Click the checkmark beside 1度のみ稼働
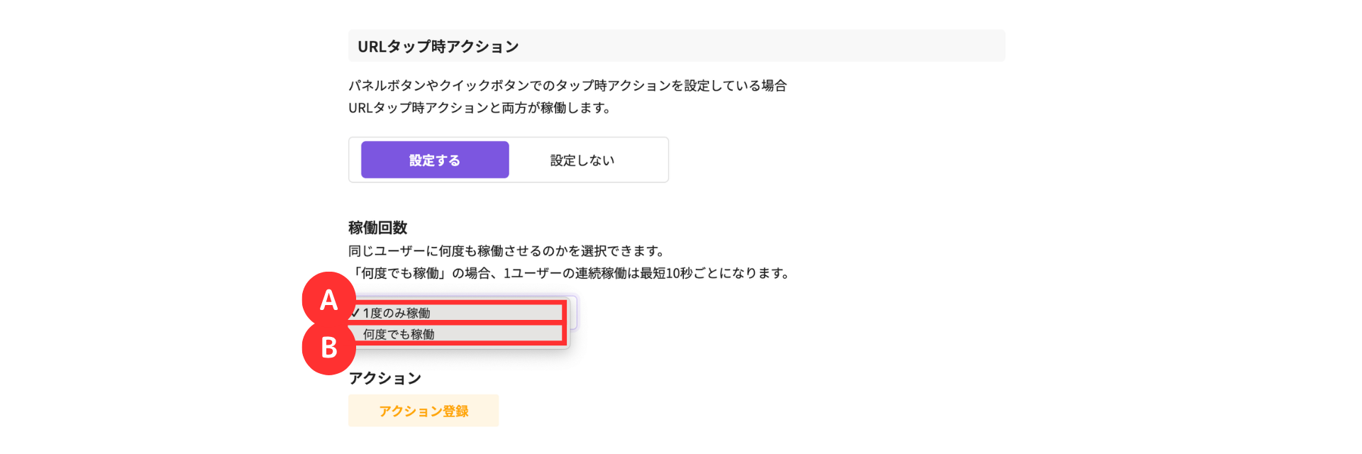The image size is (1362, 454). [x=355, y=313]
